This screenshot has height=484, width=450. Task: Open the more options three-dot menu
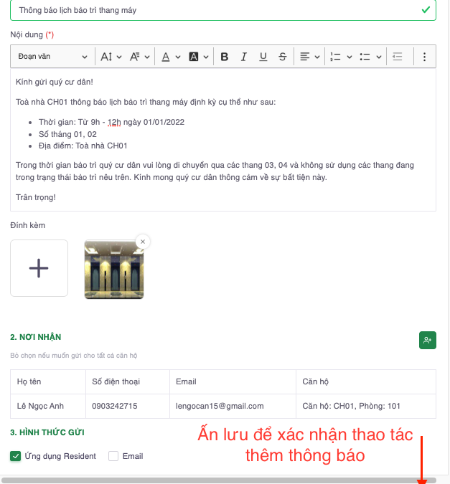click(424, 57)
